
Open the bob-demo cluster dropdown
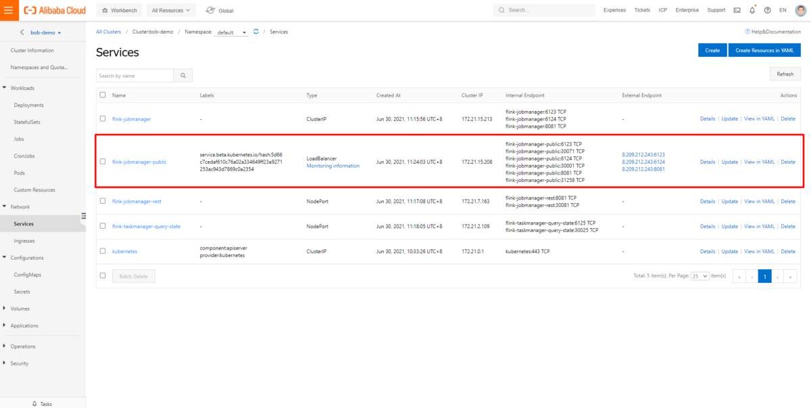(46, 32)
